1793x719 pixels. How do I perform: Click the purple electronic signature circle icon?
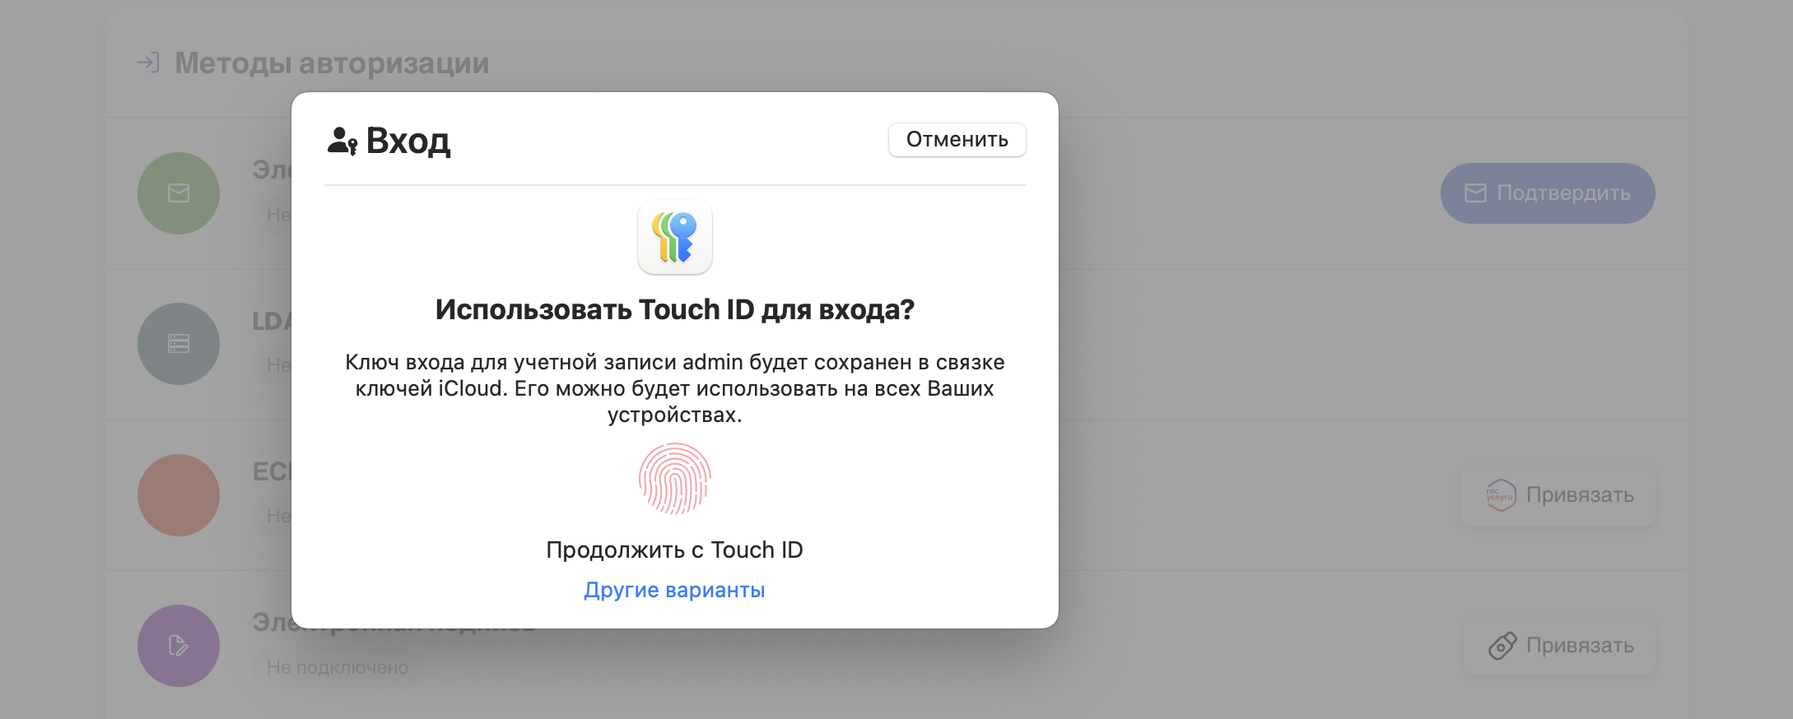179,646
